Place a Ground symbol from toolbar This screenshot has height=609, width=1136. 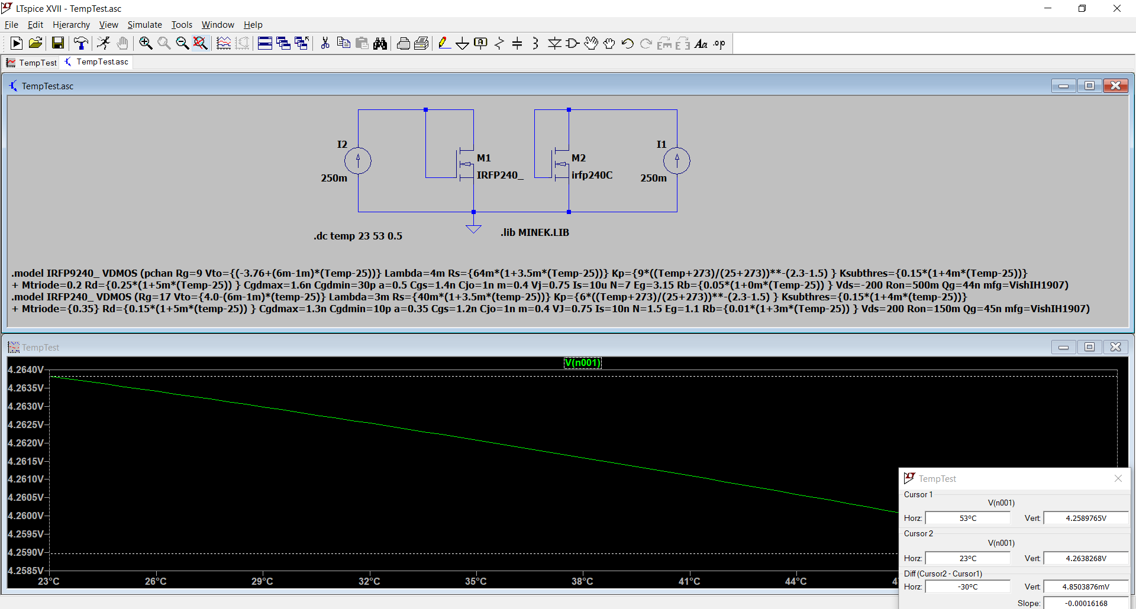pos(463,43)
